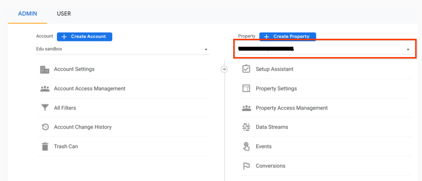Click the Conversions flag icon
422x181 pixels.
tap(246, 166)
